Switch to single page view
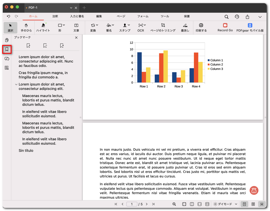Viewport: 270px width, 211px height. 244,204
